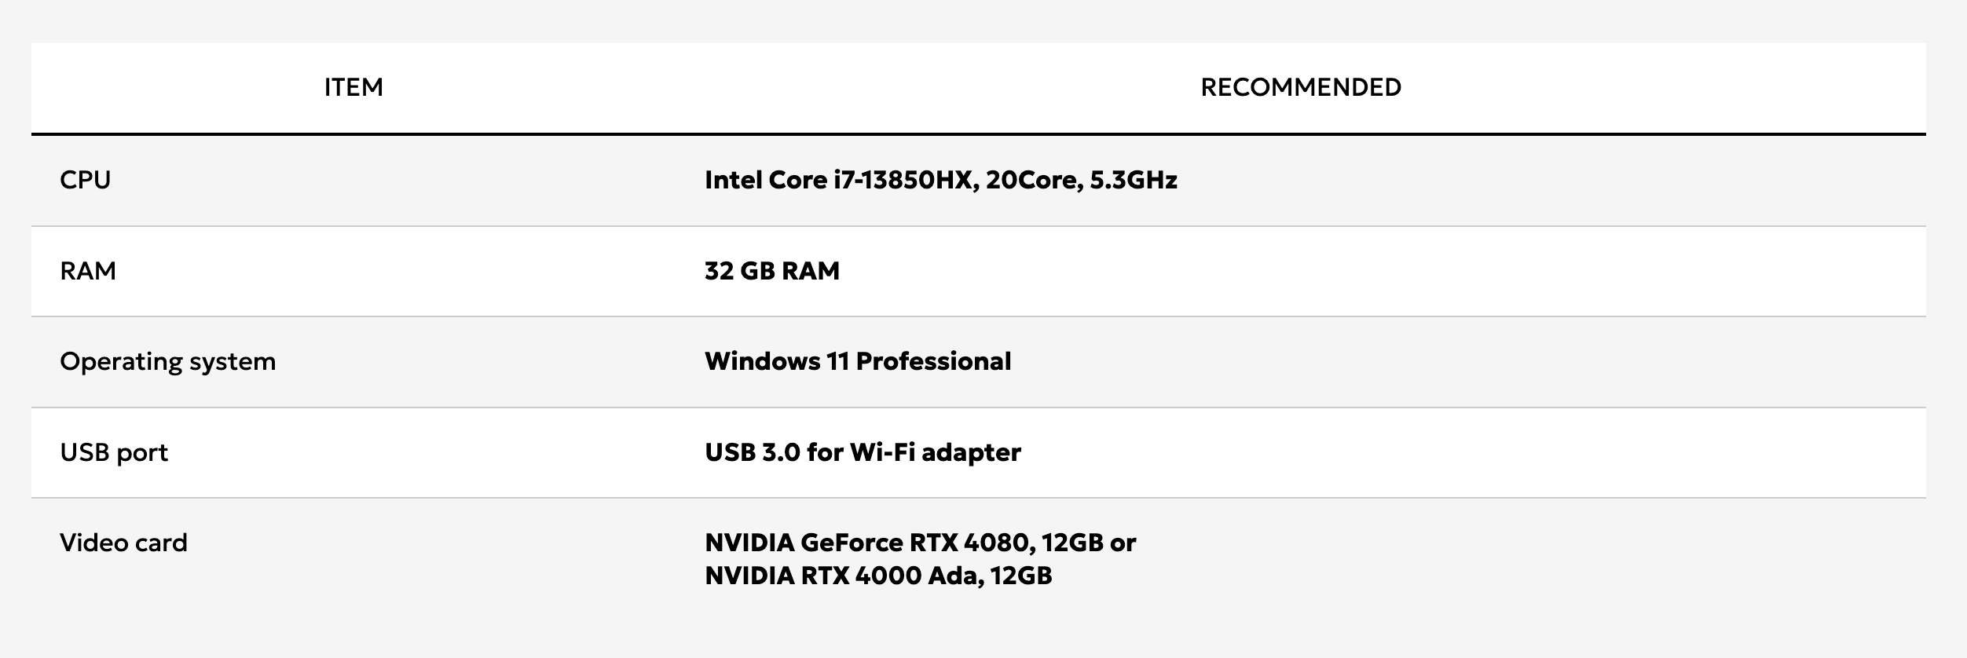Click the 32 GB RAM value

pyautogui.click(x=772, y=271)
